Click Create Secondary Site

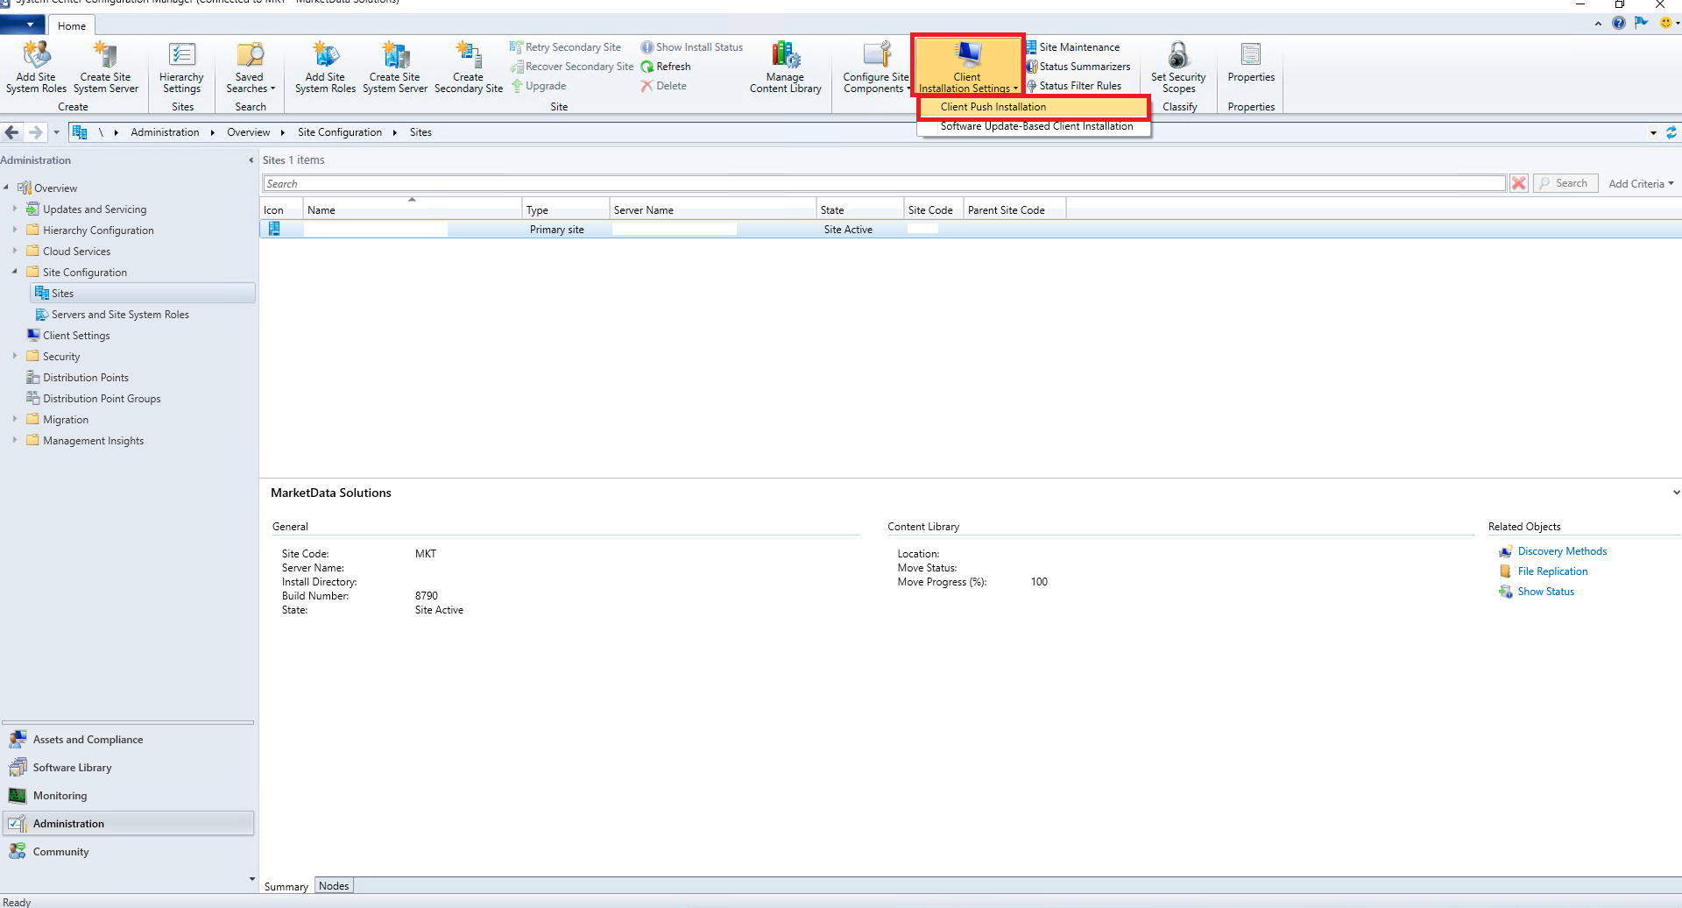469,67
